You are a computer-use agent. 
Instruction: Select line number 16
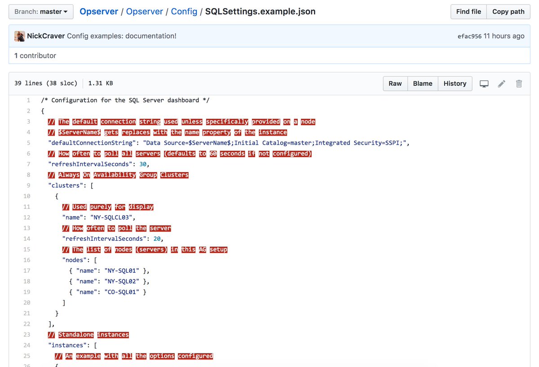[x=27, y=260]
